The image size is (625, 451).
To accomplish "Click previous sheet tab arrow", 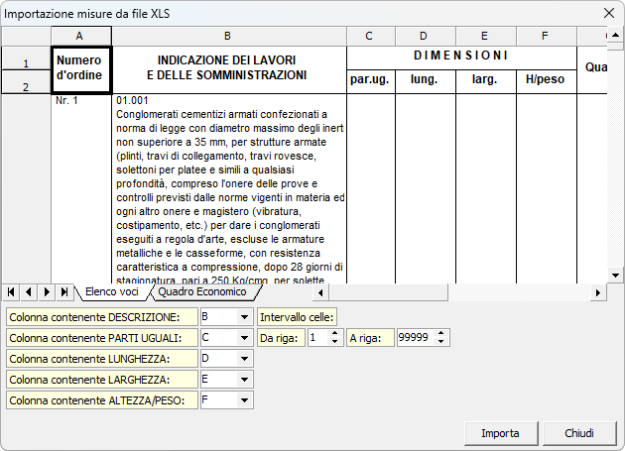I will (29, 292).
